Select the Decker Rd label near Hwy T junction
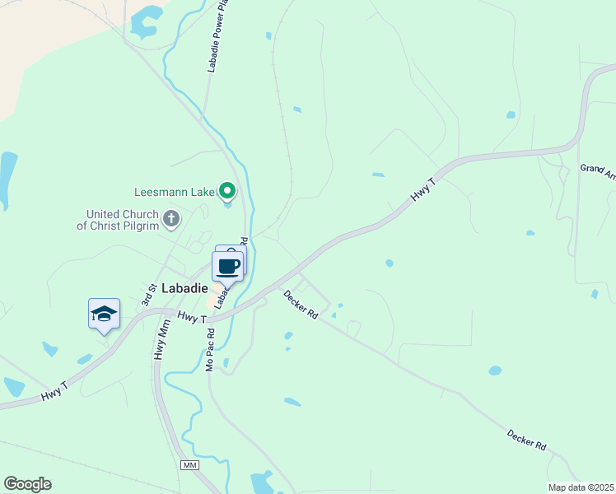The height and width of the screenshot is (494, 616). 301,305
